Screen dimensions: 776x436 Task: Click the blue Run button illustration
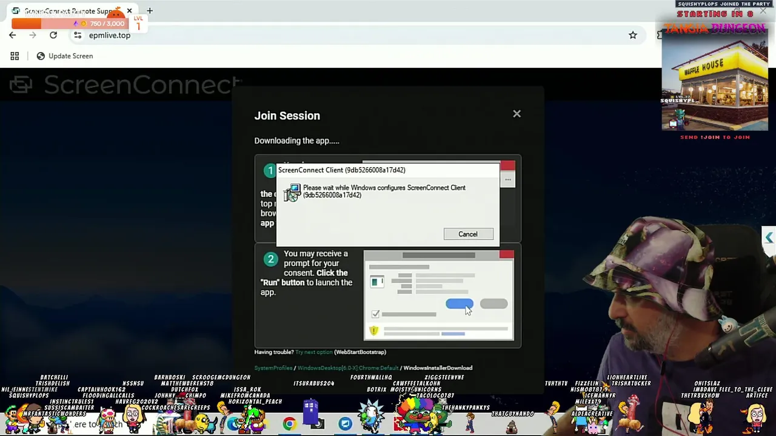pyautogui.click(x=460, y=304)
